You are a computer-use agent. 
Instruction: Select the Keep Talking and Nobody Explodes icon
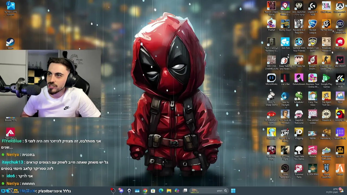click(x=285, y=63)
